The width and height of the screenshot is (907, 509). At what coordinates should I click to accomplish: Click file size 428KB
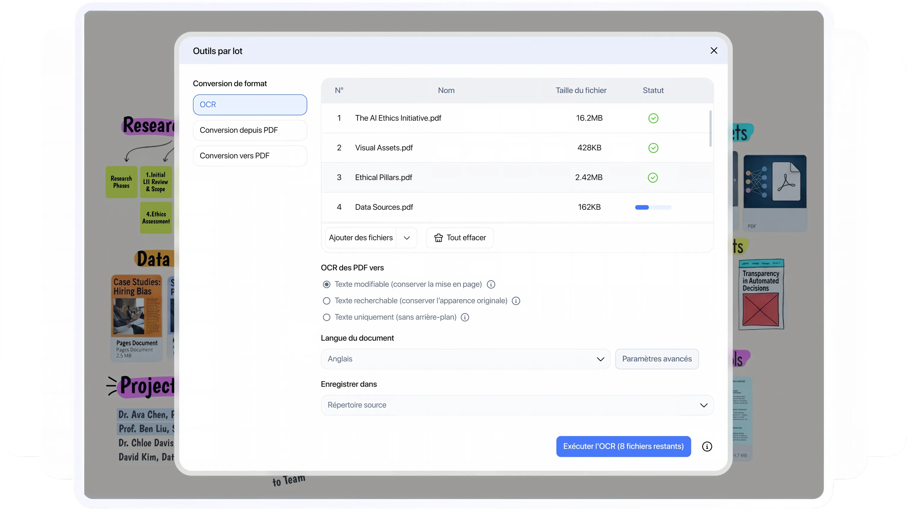click(589, 148)
